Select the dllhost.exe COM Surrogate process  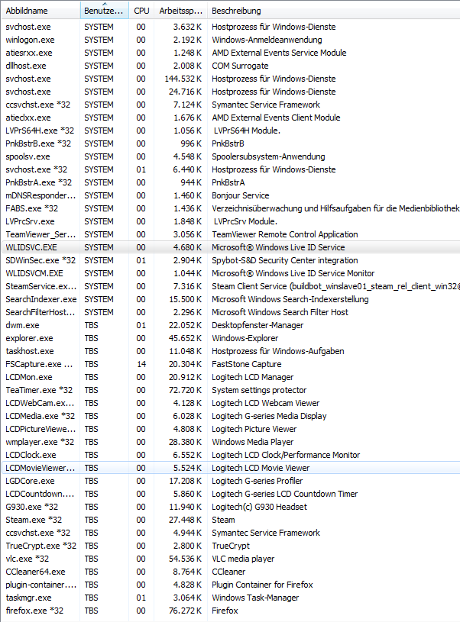(231, 66)
